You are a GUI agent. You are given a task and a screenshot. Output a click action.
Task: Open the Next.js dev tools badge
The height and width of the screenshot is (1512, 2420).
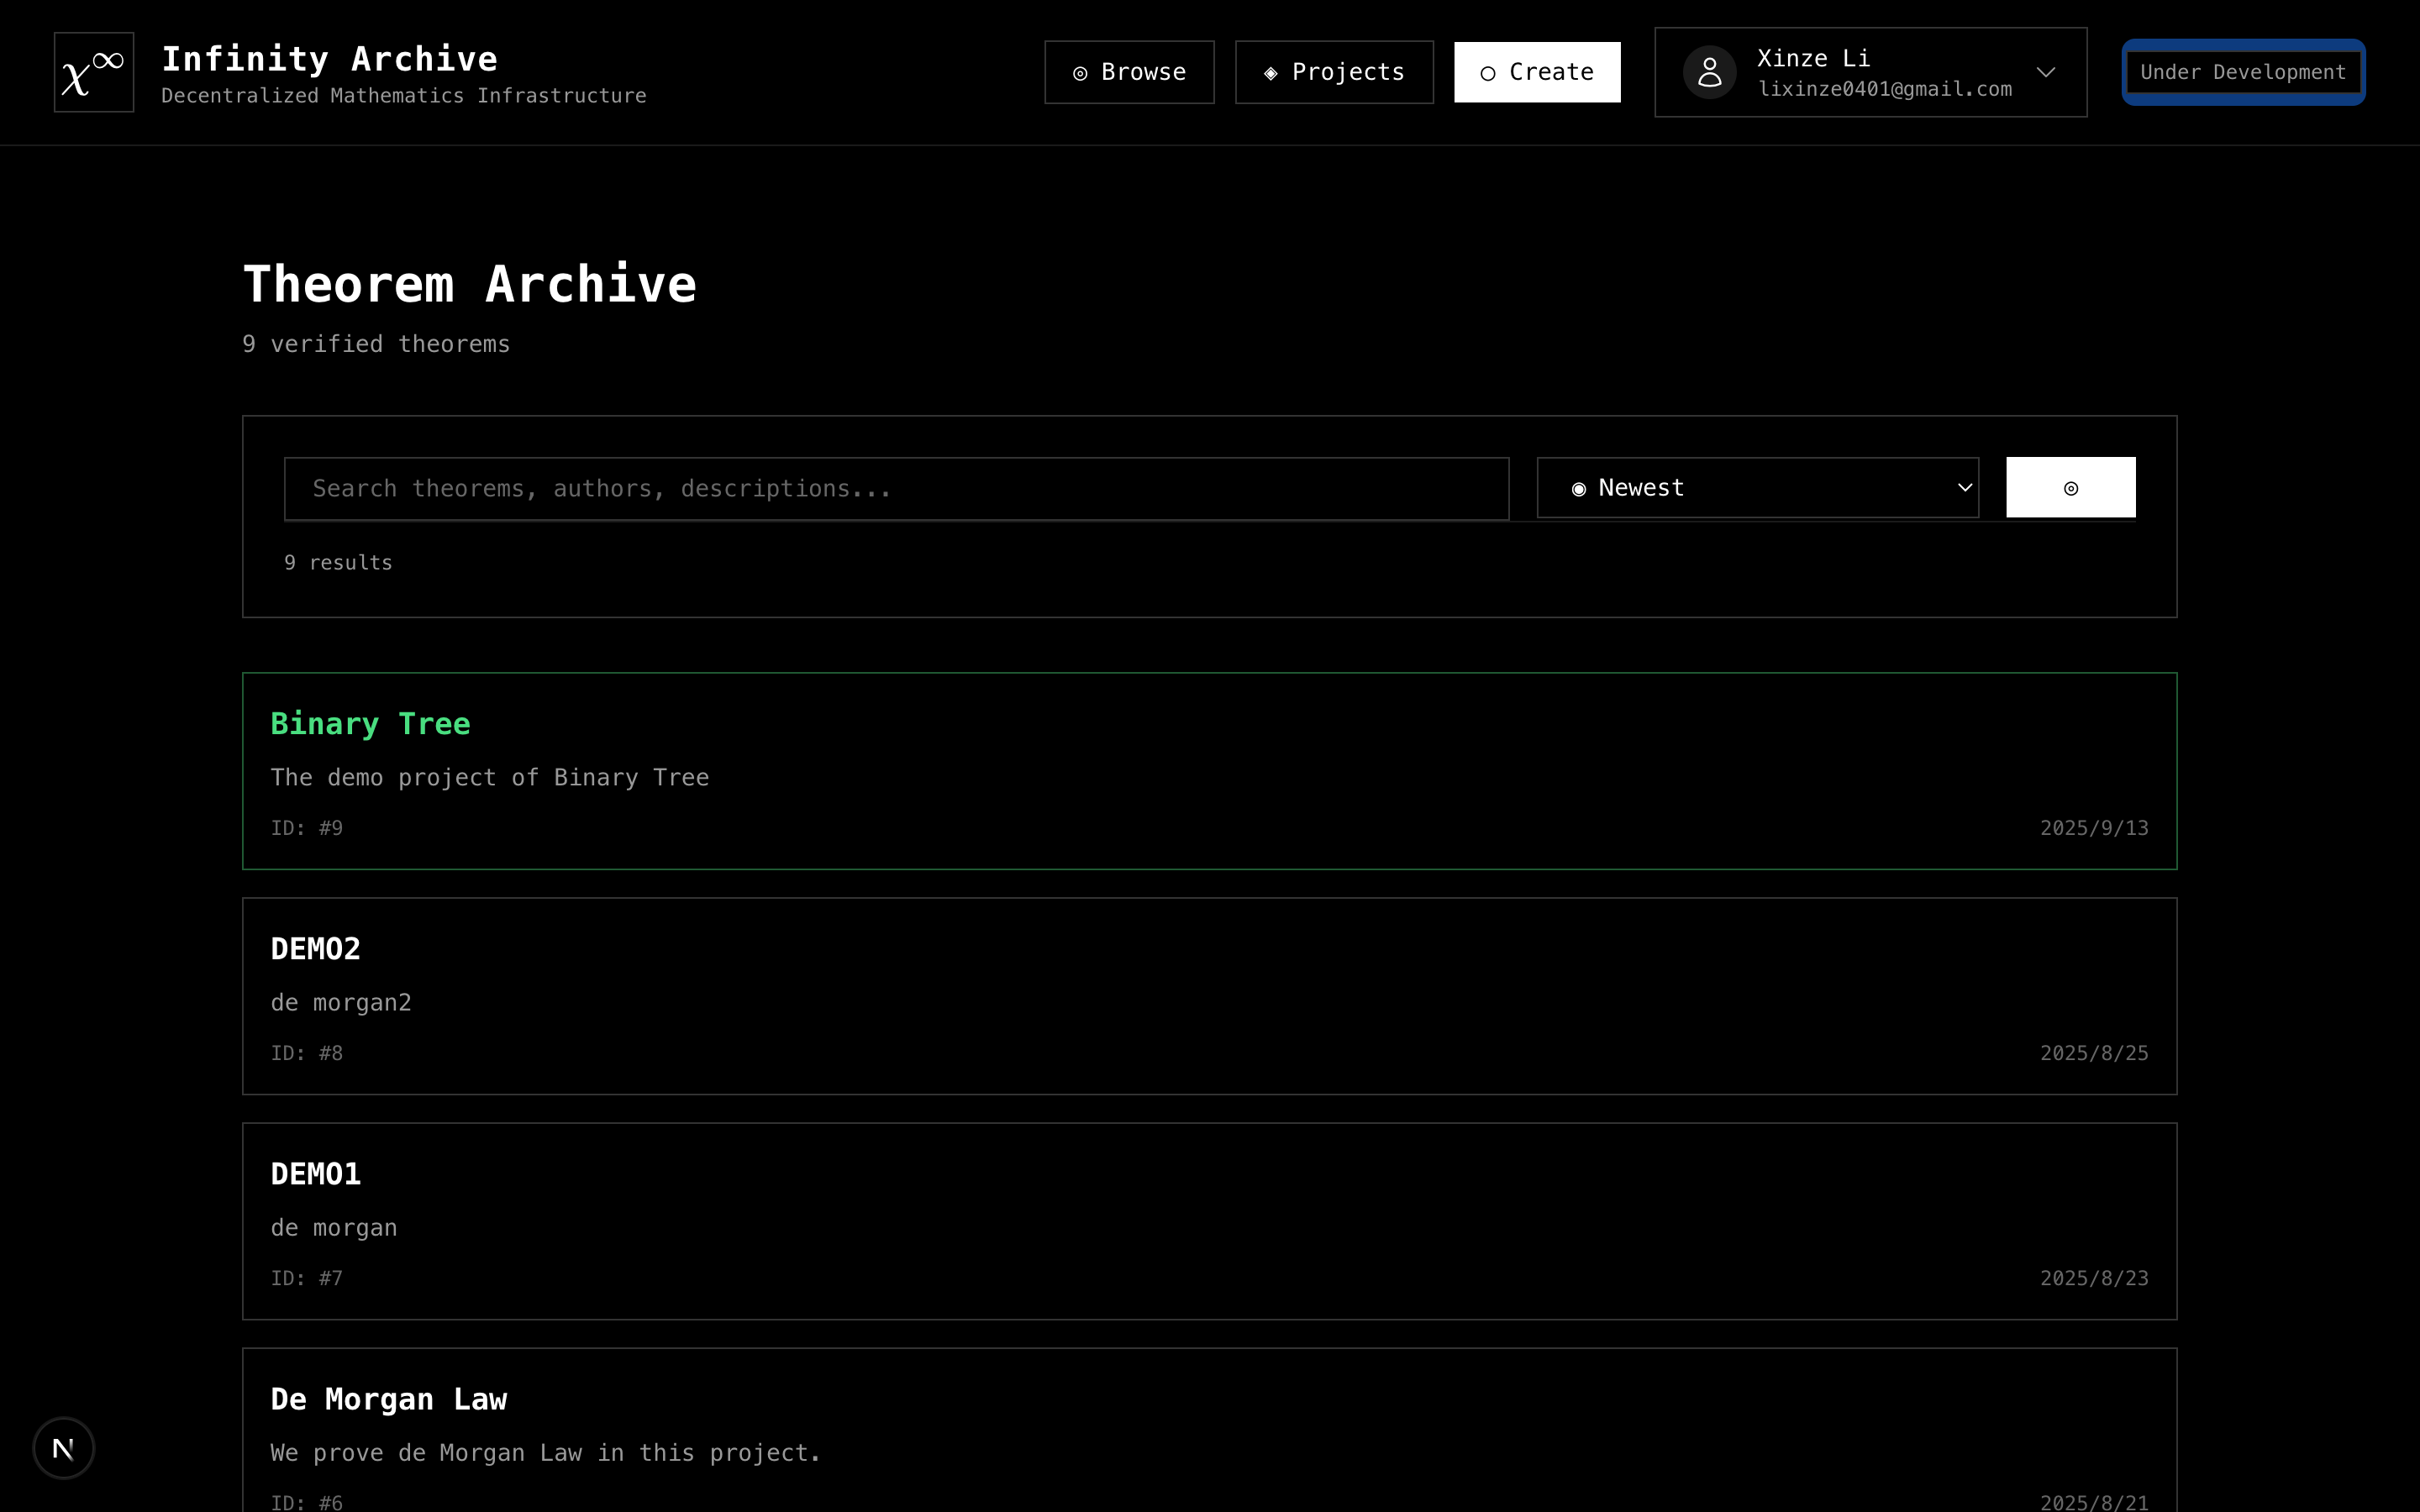64,1447
